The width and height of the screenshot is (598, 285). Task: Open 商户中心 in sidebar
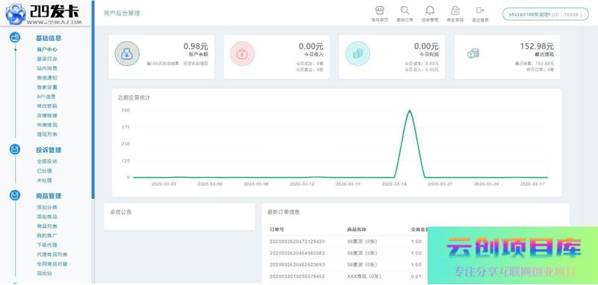[47, 49]
